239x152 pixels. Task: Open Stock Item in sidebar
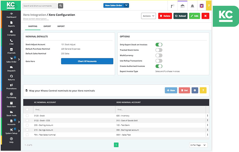11,105
